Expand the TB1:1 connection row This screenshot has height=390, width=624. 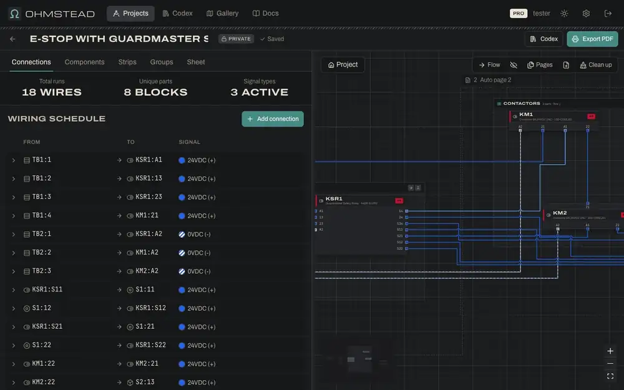(x=14, y=160)
